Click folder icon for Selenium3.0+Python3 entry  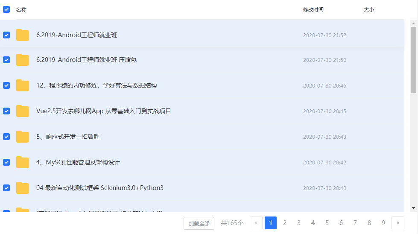point(23,188)
